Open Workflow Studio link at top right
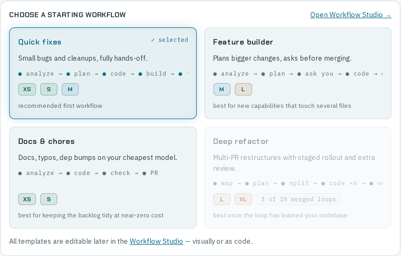The image size is (401, 256). pos(351,15)
